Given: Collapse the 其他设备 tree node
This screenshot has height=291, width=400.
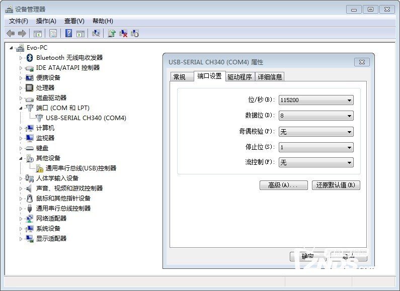Looking at the screenshot, I should [x=21, y=158].
